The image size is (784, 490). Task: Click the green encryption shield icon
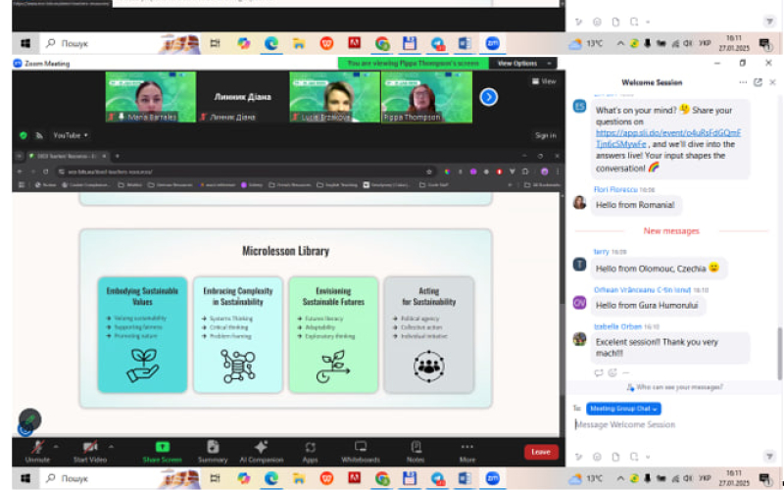[x=23, y=135]
